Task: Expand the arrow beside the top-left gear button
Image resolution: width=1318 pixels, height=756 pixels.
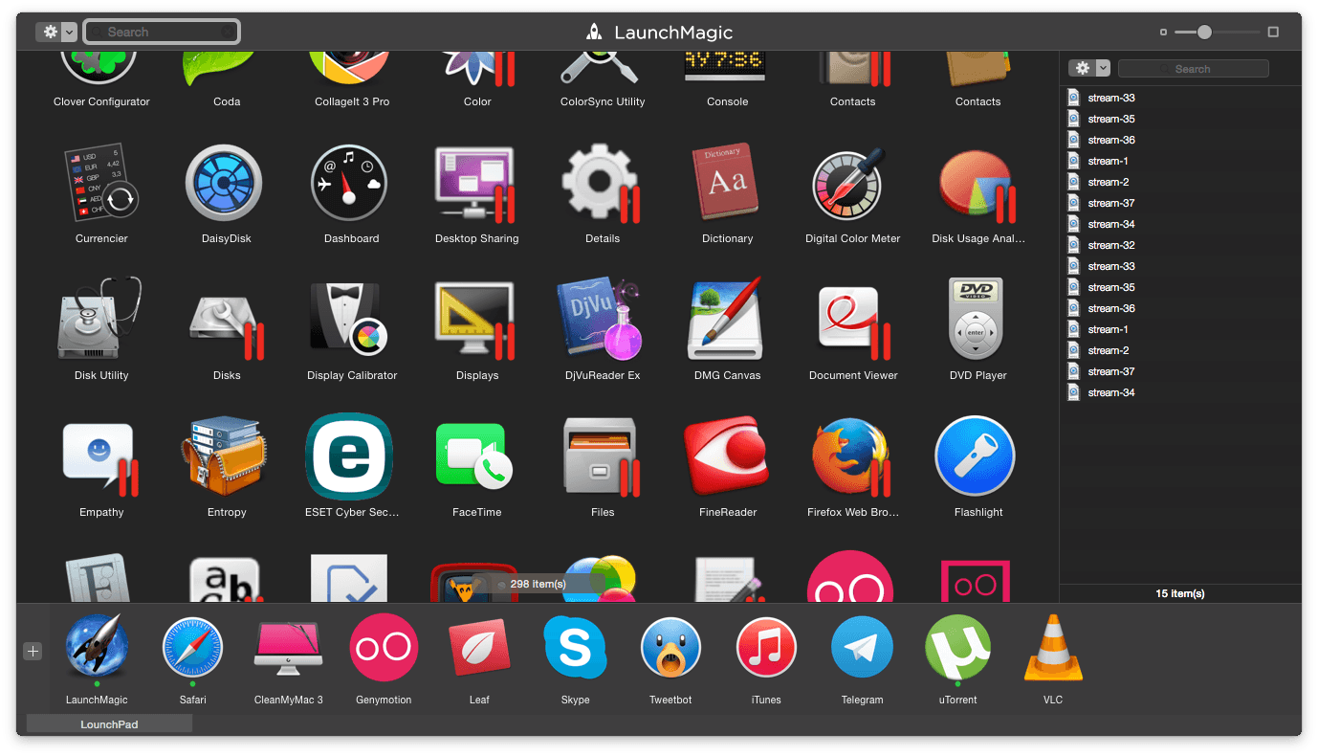Action: pyautogui.click(x=70, y=32)
